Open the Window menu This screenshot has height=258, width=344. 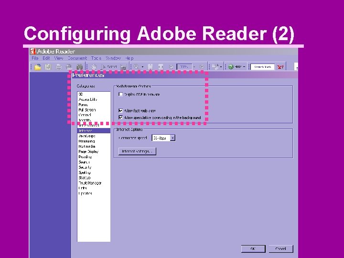(113, 58)
